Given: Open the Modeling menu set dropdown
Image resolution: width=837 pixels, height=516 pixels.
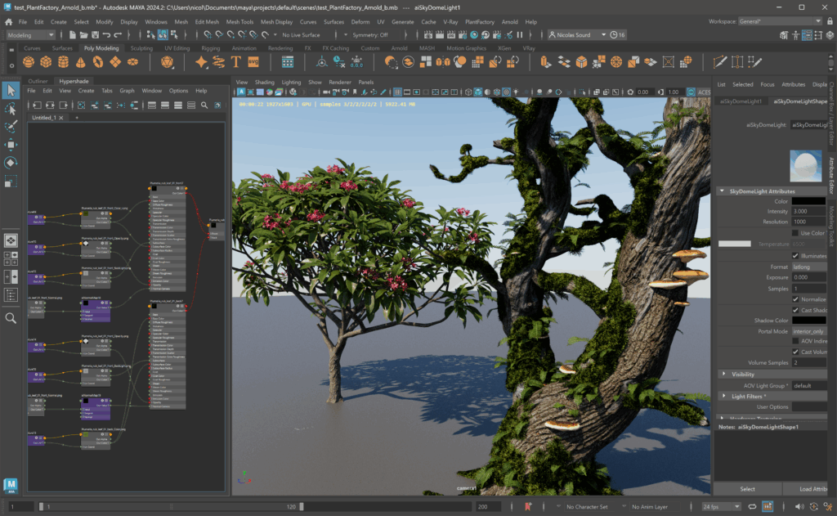Looking at the screenshot, I should tap(31, 35).
